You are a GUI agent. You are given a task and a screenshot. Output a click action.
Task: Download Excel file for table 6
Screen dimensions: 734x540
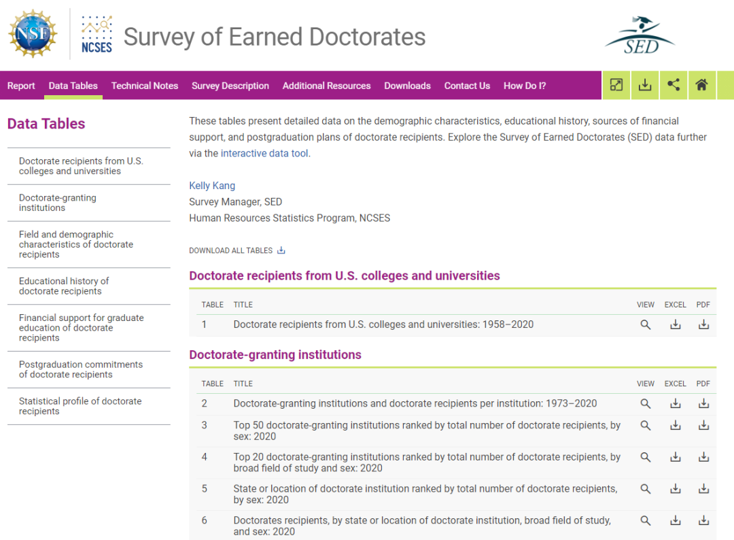[x=675, y=521]
